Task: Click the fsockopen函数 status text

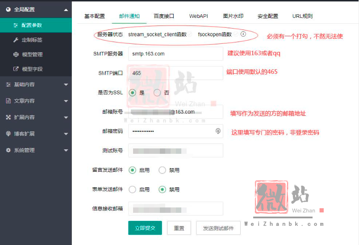Action: (215, 34)
